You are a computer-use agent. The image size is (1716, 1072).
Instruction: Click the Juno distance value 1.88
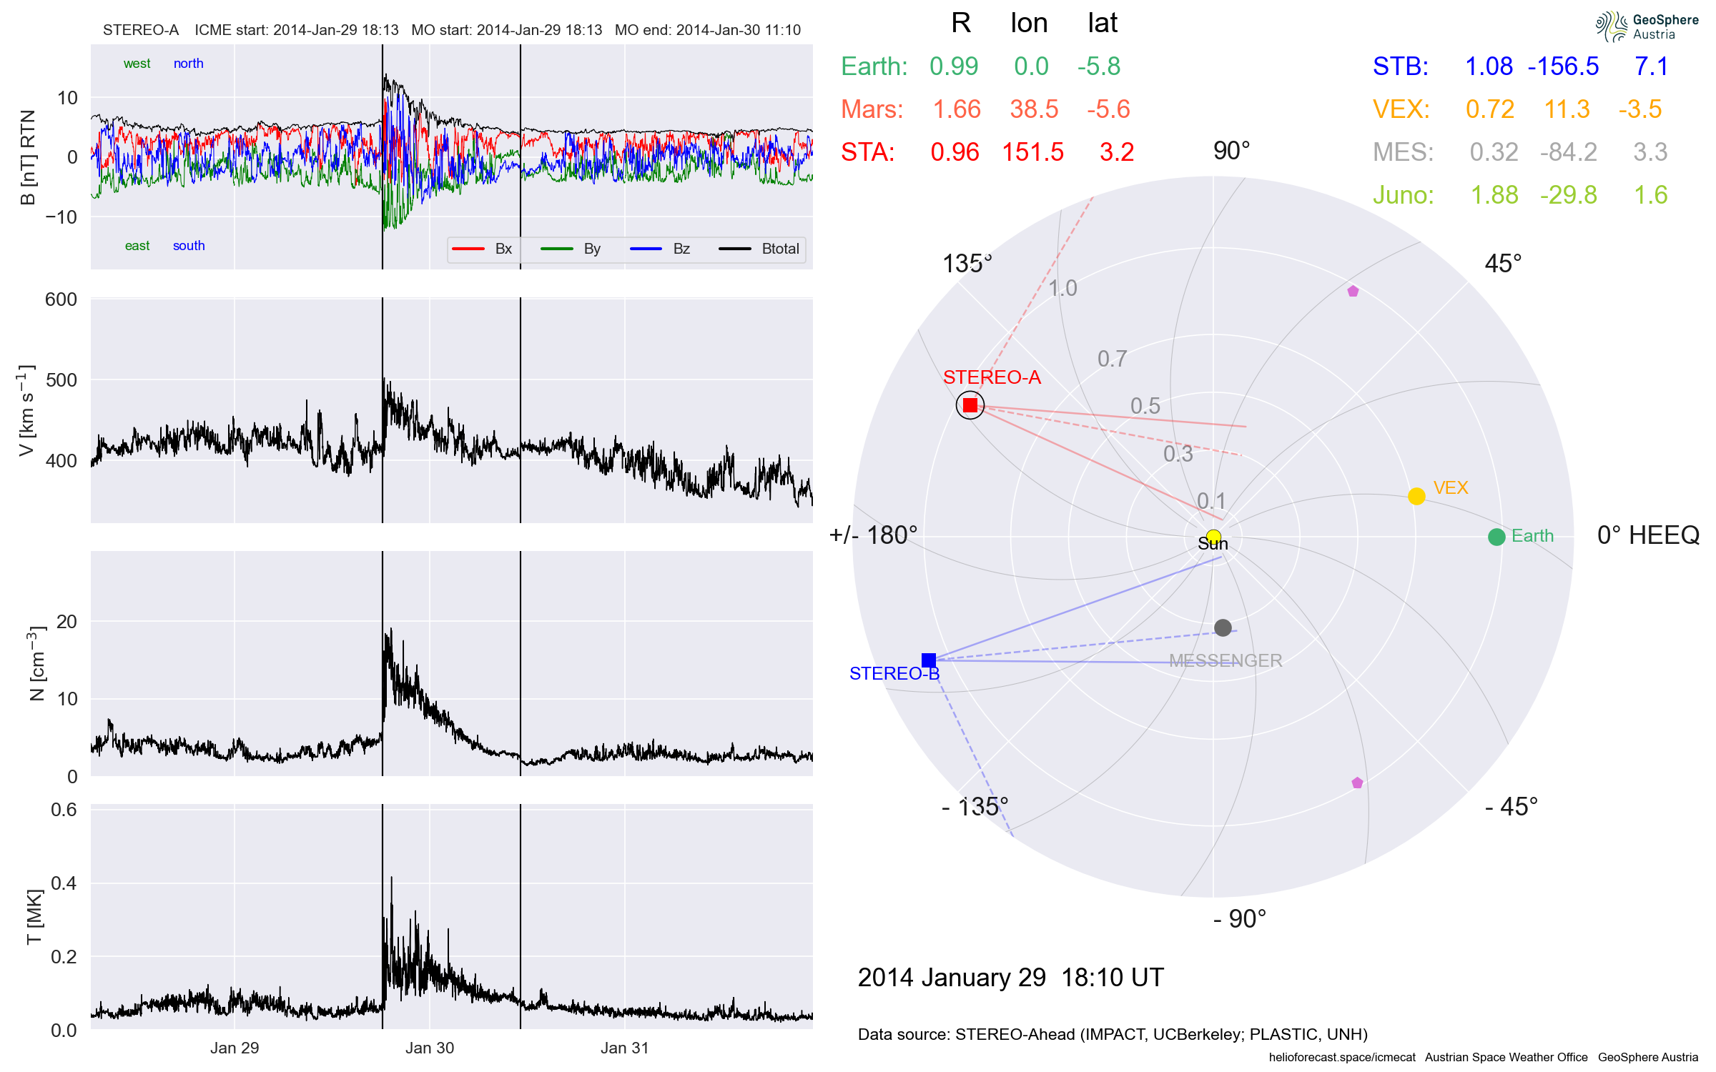[1494, 195]
